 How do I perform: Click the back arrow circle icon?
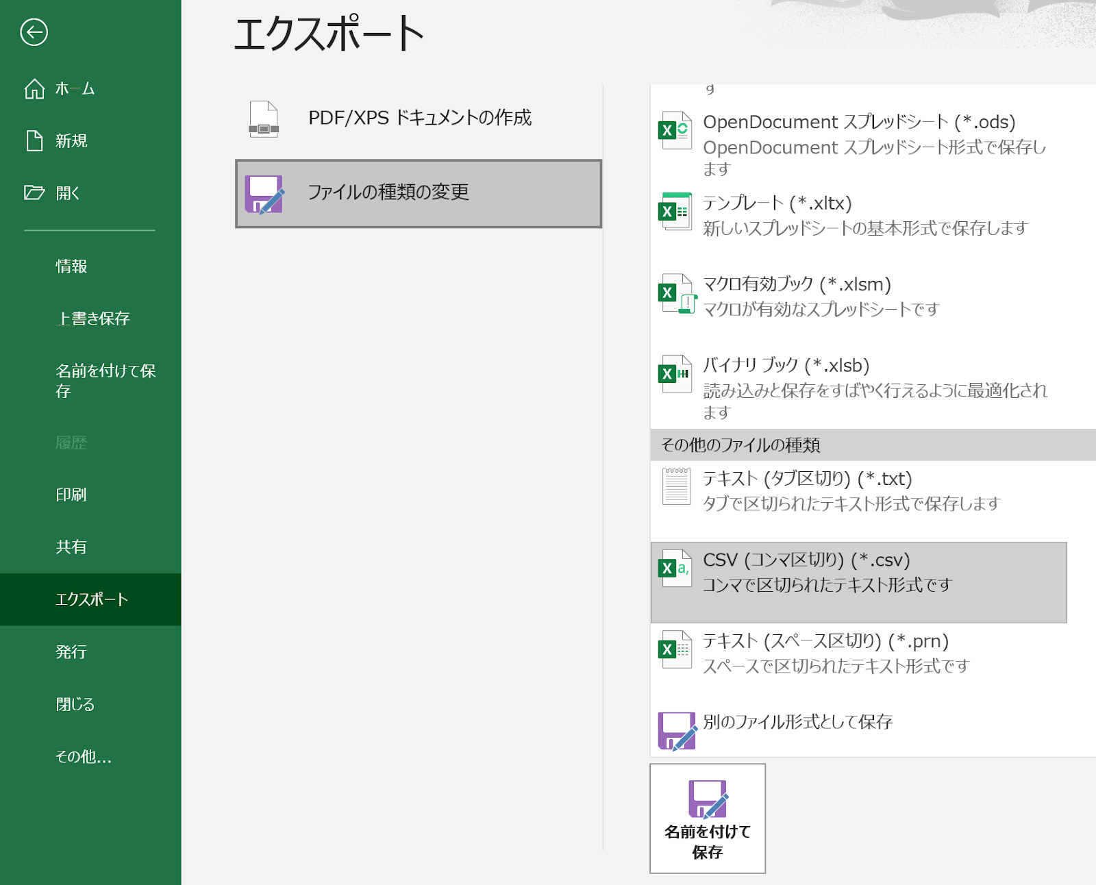pyautogui.click(x=34, y=32)
